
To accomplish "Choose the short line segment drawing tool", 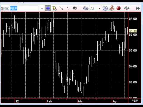I will 68,8.
